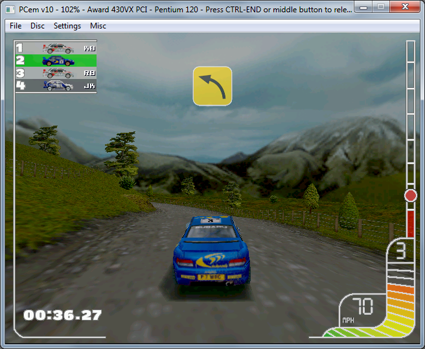
Task: Click the PCem v10 window title bar text
Action: coord(185,10)
